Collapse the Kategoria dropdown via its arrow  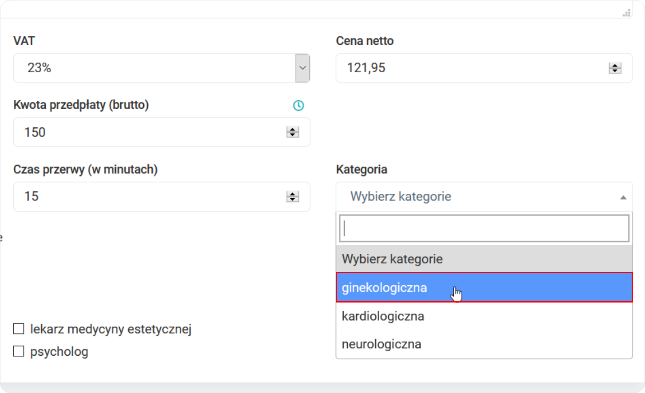[x=623, y=197]
